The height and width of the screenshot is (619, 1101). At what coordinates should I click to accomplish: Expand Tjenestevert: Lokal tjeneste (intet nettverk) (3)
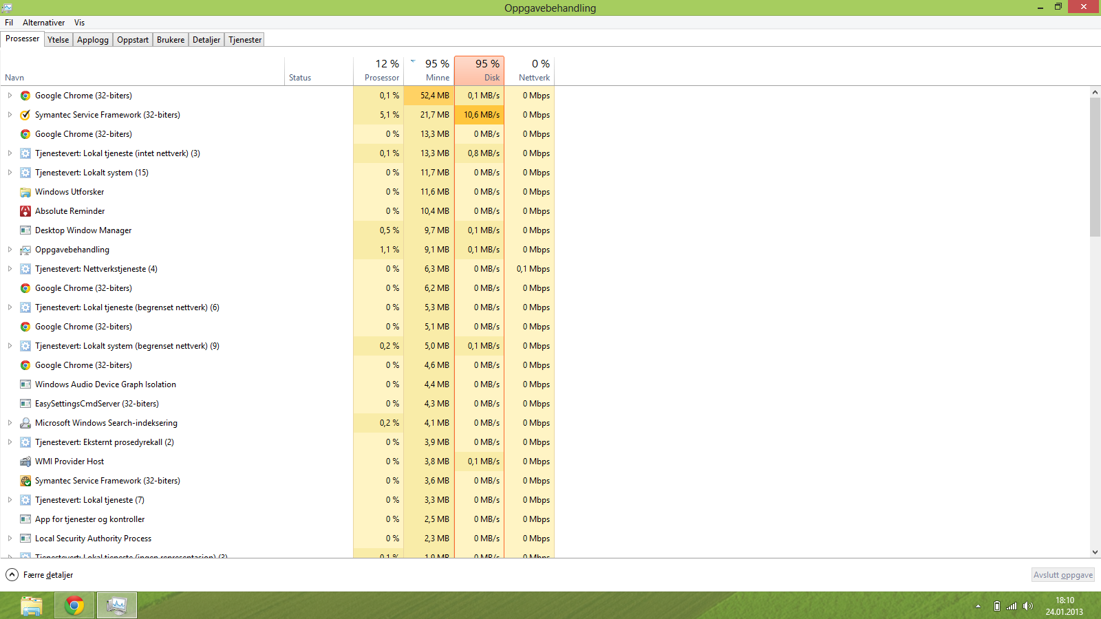(10, 153)
